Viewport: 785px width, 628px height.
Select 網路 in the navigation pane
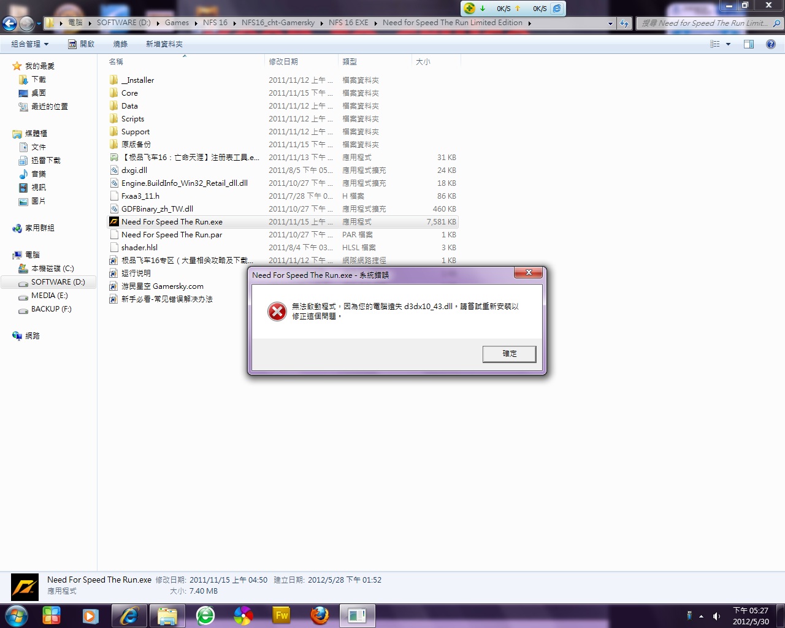point(33,336)
